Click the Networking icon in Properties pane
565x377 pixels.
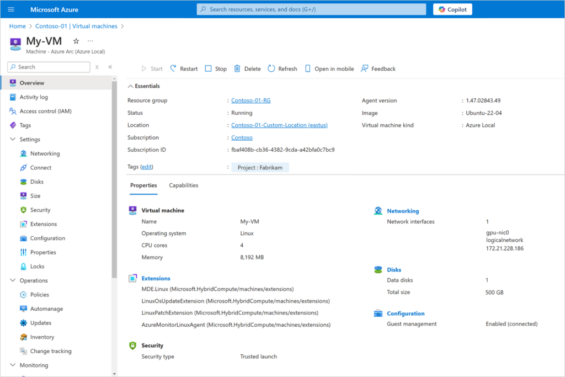click(378, 211)
